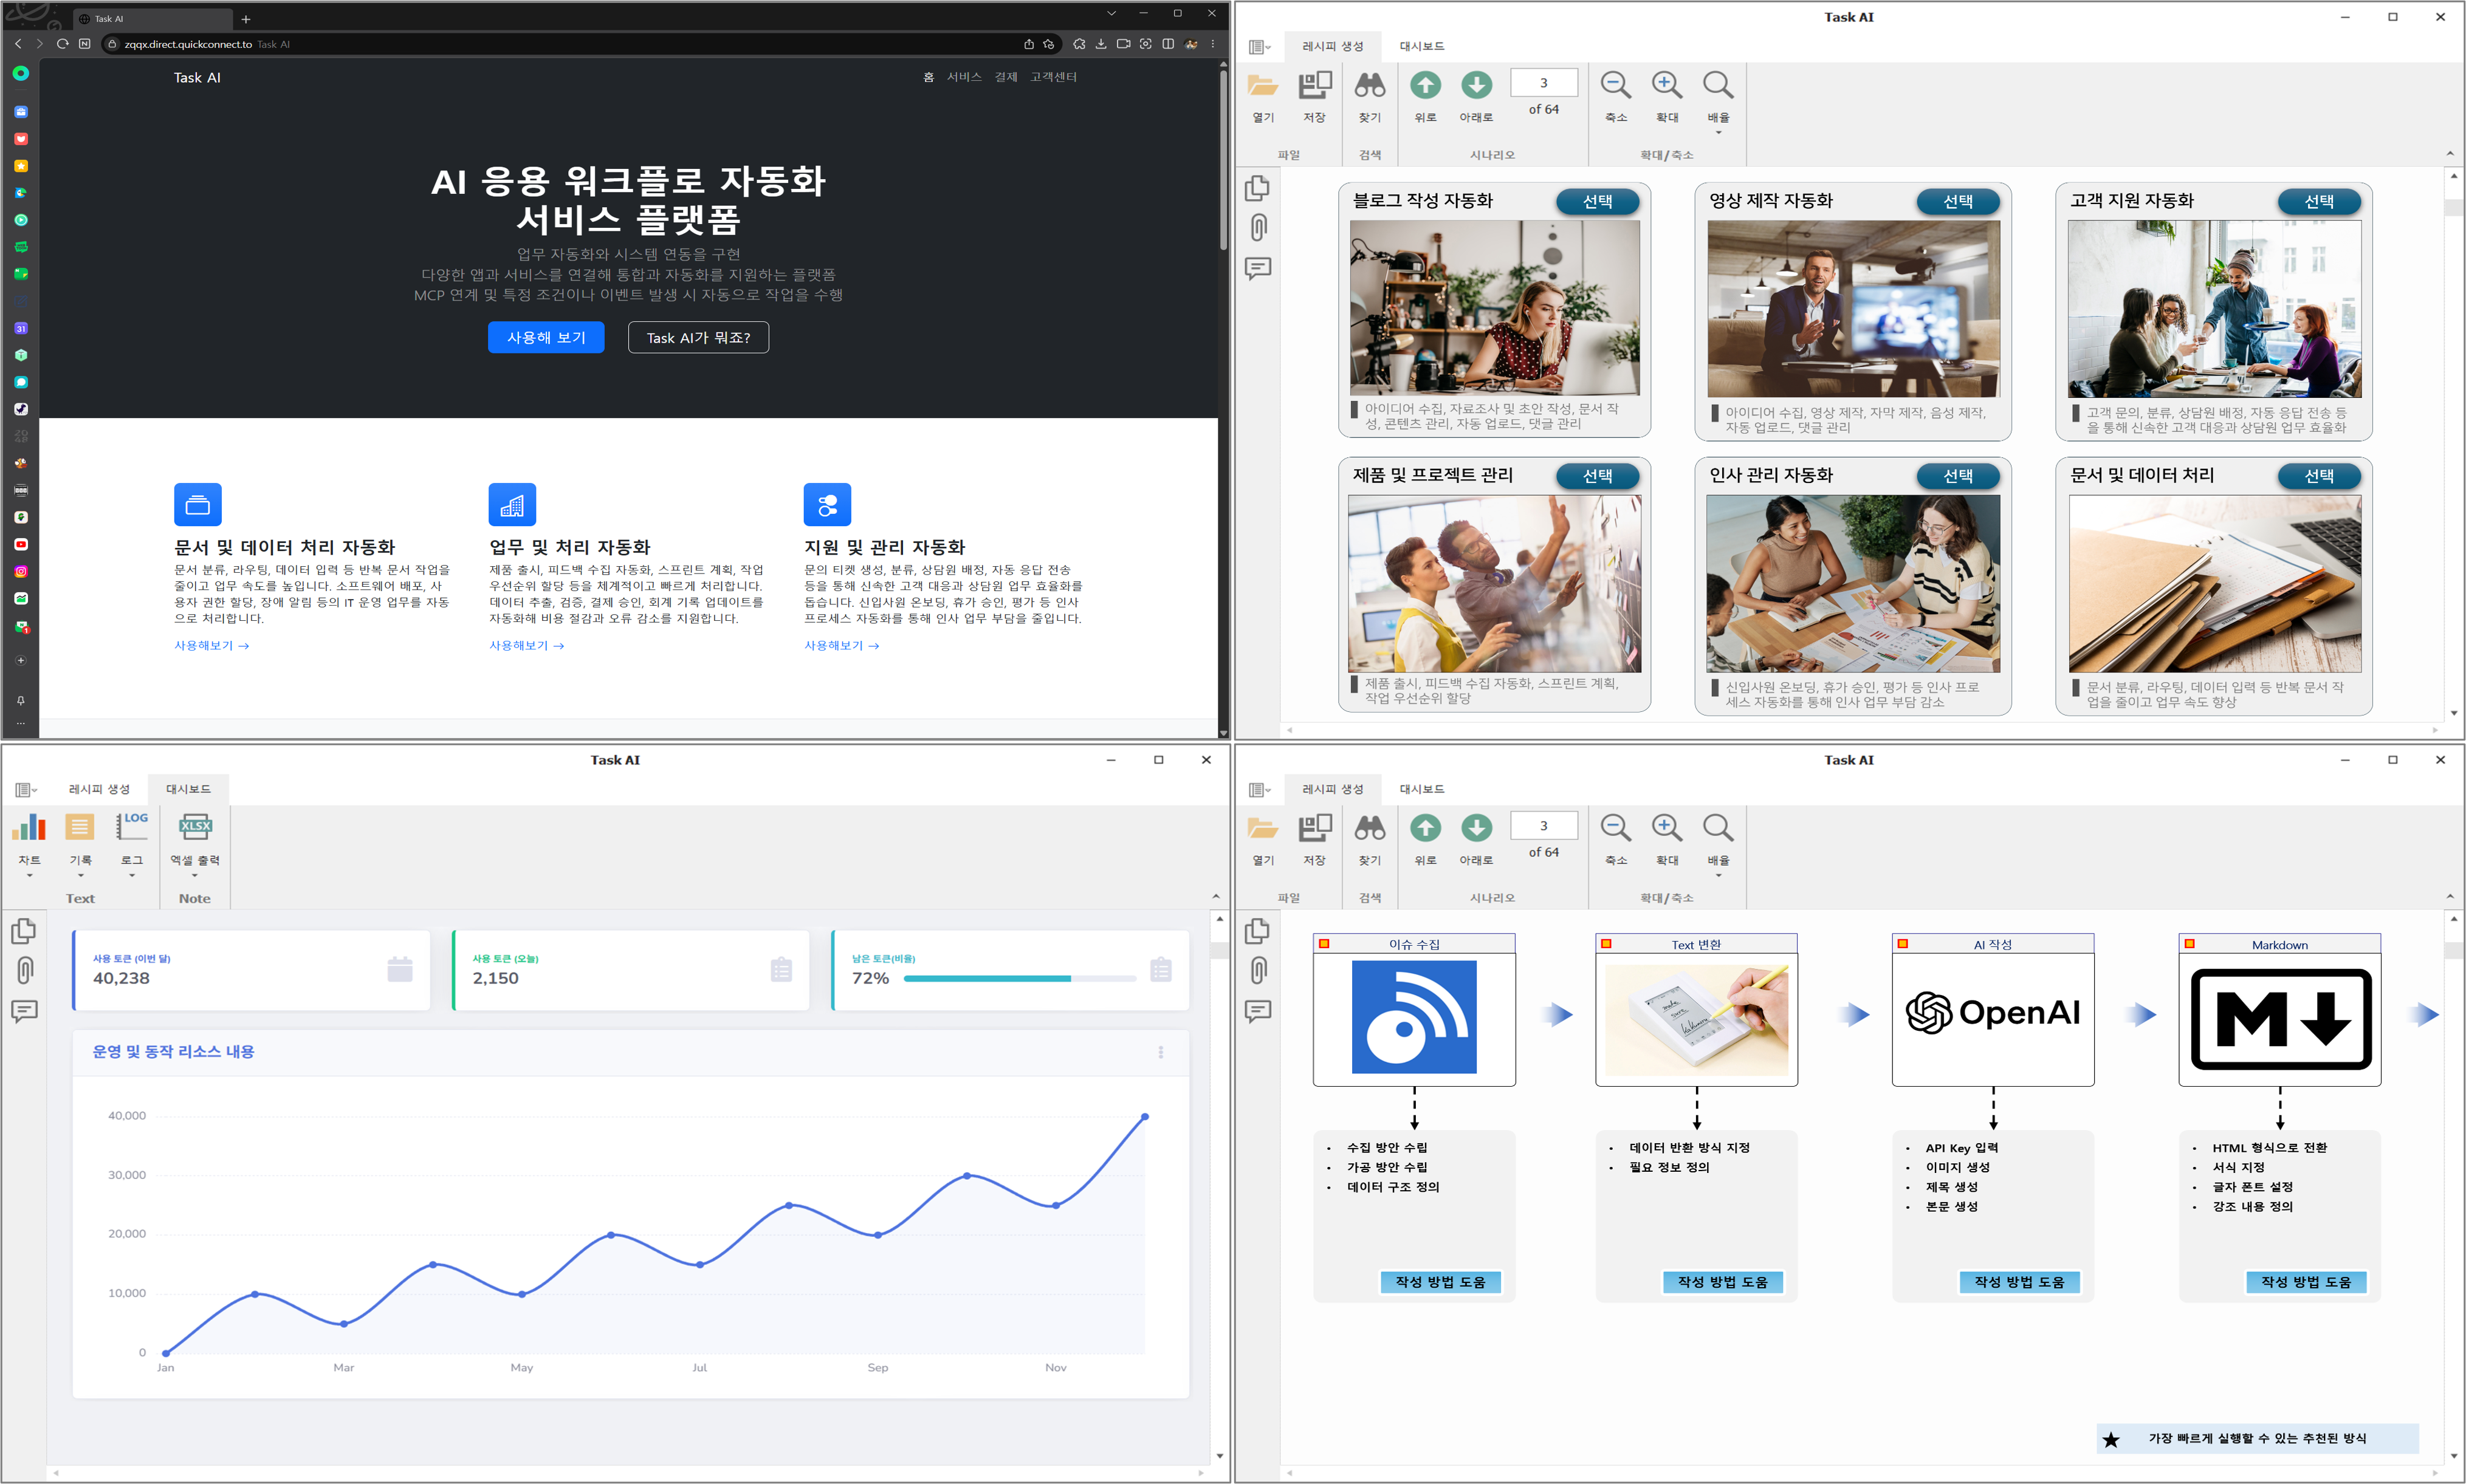The image size is (2466, 1484).
Task: Open the pages panel icon in dashboard sidebar
Action: [x=24, y=931]
